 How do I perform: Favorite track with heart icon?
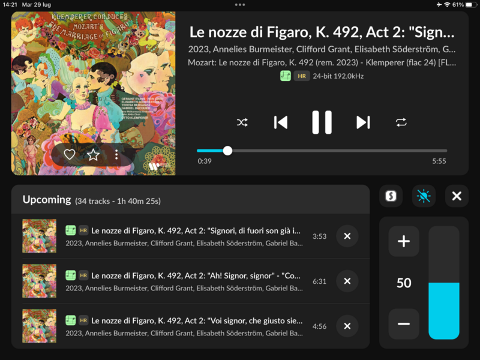coord(70,155)
